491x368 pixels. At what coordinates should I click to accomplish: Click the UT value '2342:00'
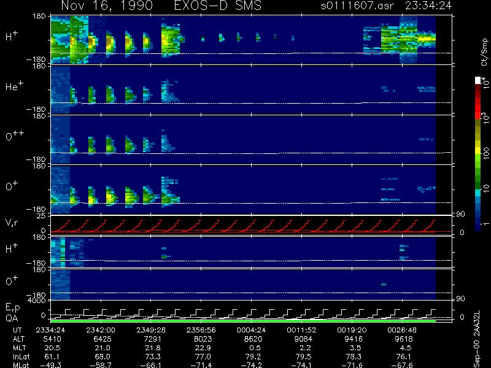click(x=101, y=330)
